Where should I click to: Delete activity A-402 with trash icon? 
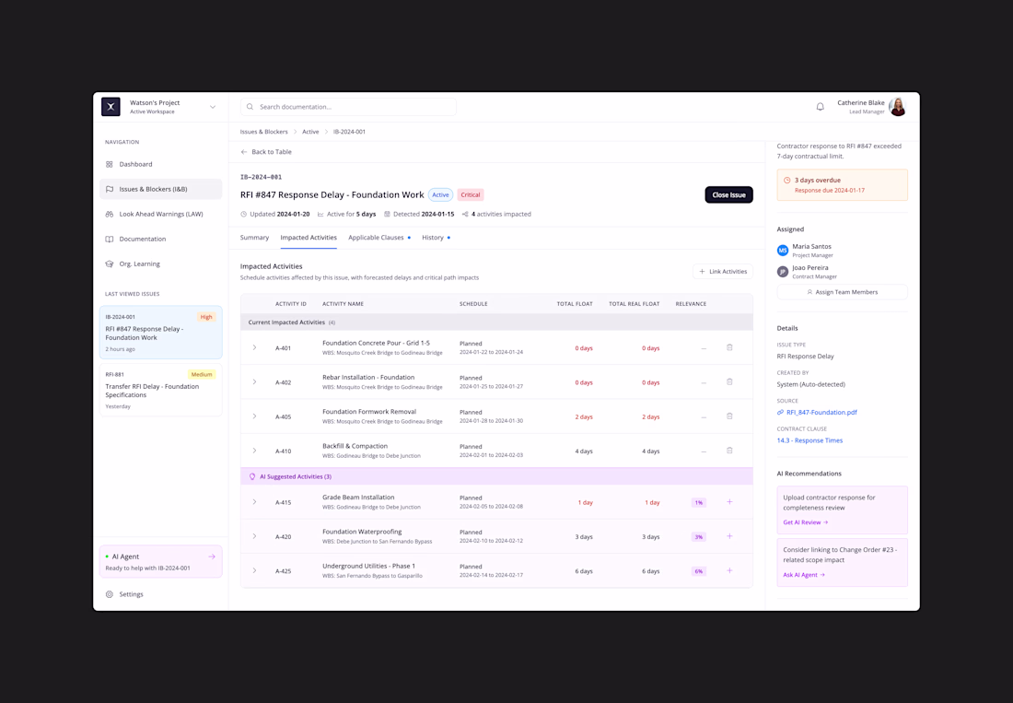[x=729, y=381]
